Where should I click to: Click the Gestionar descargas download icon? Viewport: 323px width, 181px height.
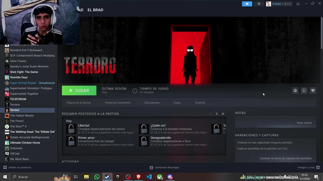click(151, 167)
